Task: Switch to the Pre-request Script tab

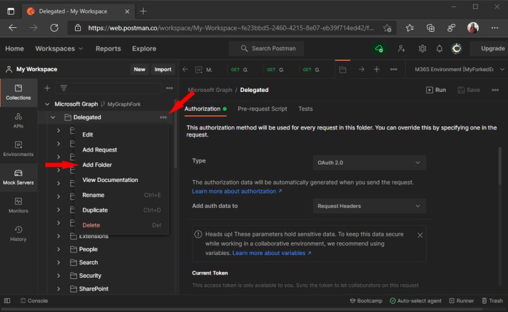Action: 262,108
